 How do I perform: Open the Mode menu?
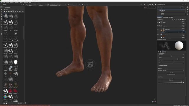(x=7, y=3)
